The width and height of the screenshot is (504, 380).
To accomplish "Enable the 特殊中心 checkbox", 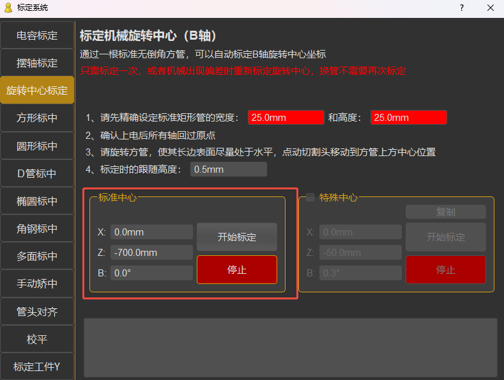I will pyautogui.click(x=310, y=197).
